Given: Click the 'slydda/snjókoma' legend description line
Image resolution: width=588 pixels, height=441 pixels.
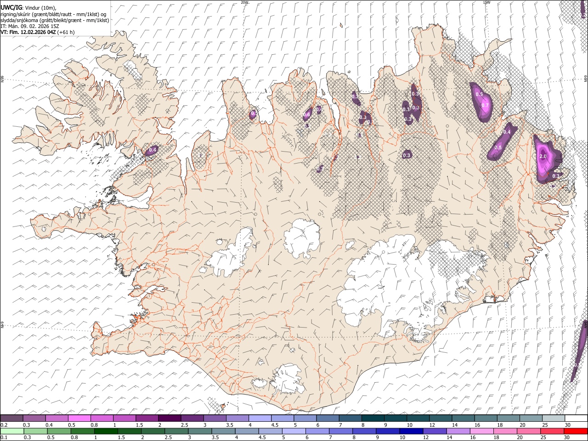Looking at the screenshot, I should click(55, 20).
